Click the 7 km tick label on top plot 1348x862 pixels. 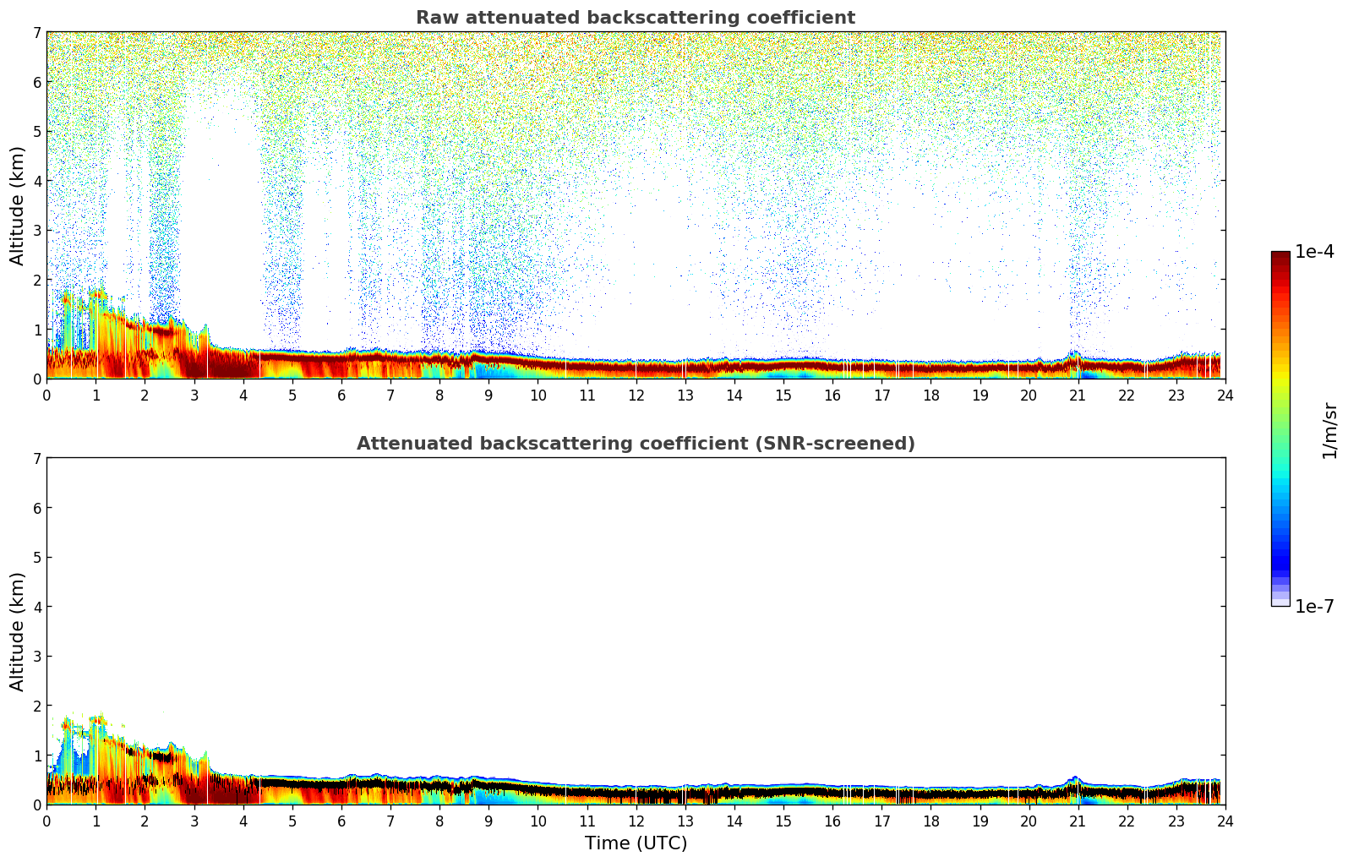click(x=36, y=32)
